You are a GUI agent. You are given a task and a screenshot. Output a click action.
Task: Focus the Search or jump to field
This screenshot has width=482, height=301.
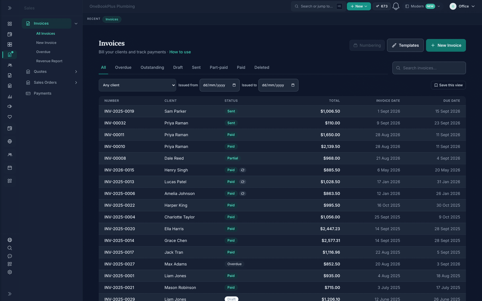[x=318, y=6]
